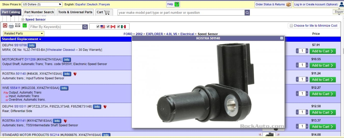
Task: Click the envelope icon to email listing
Action: [x=18, y=25]
